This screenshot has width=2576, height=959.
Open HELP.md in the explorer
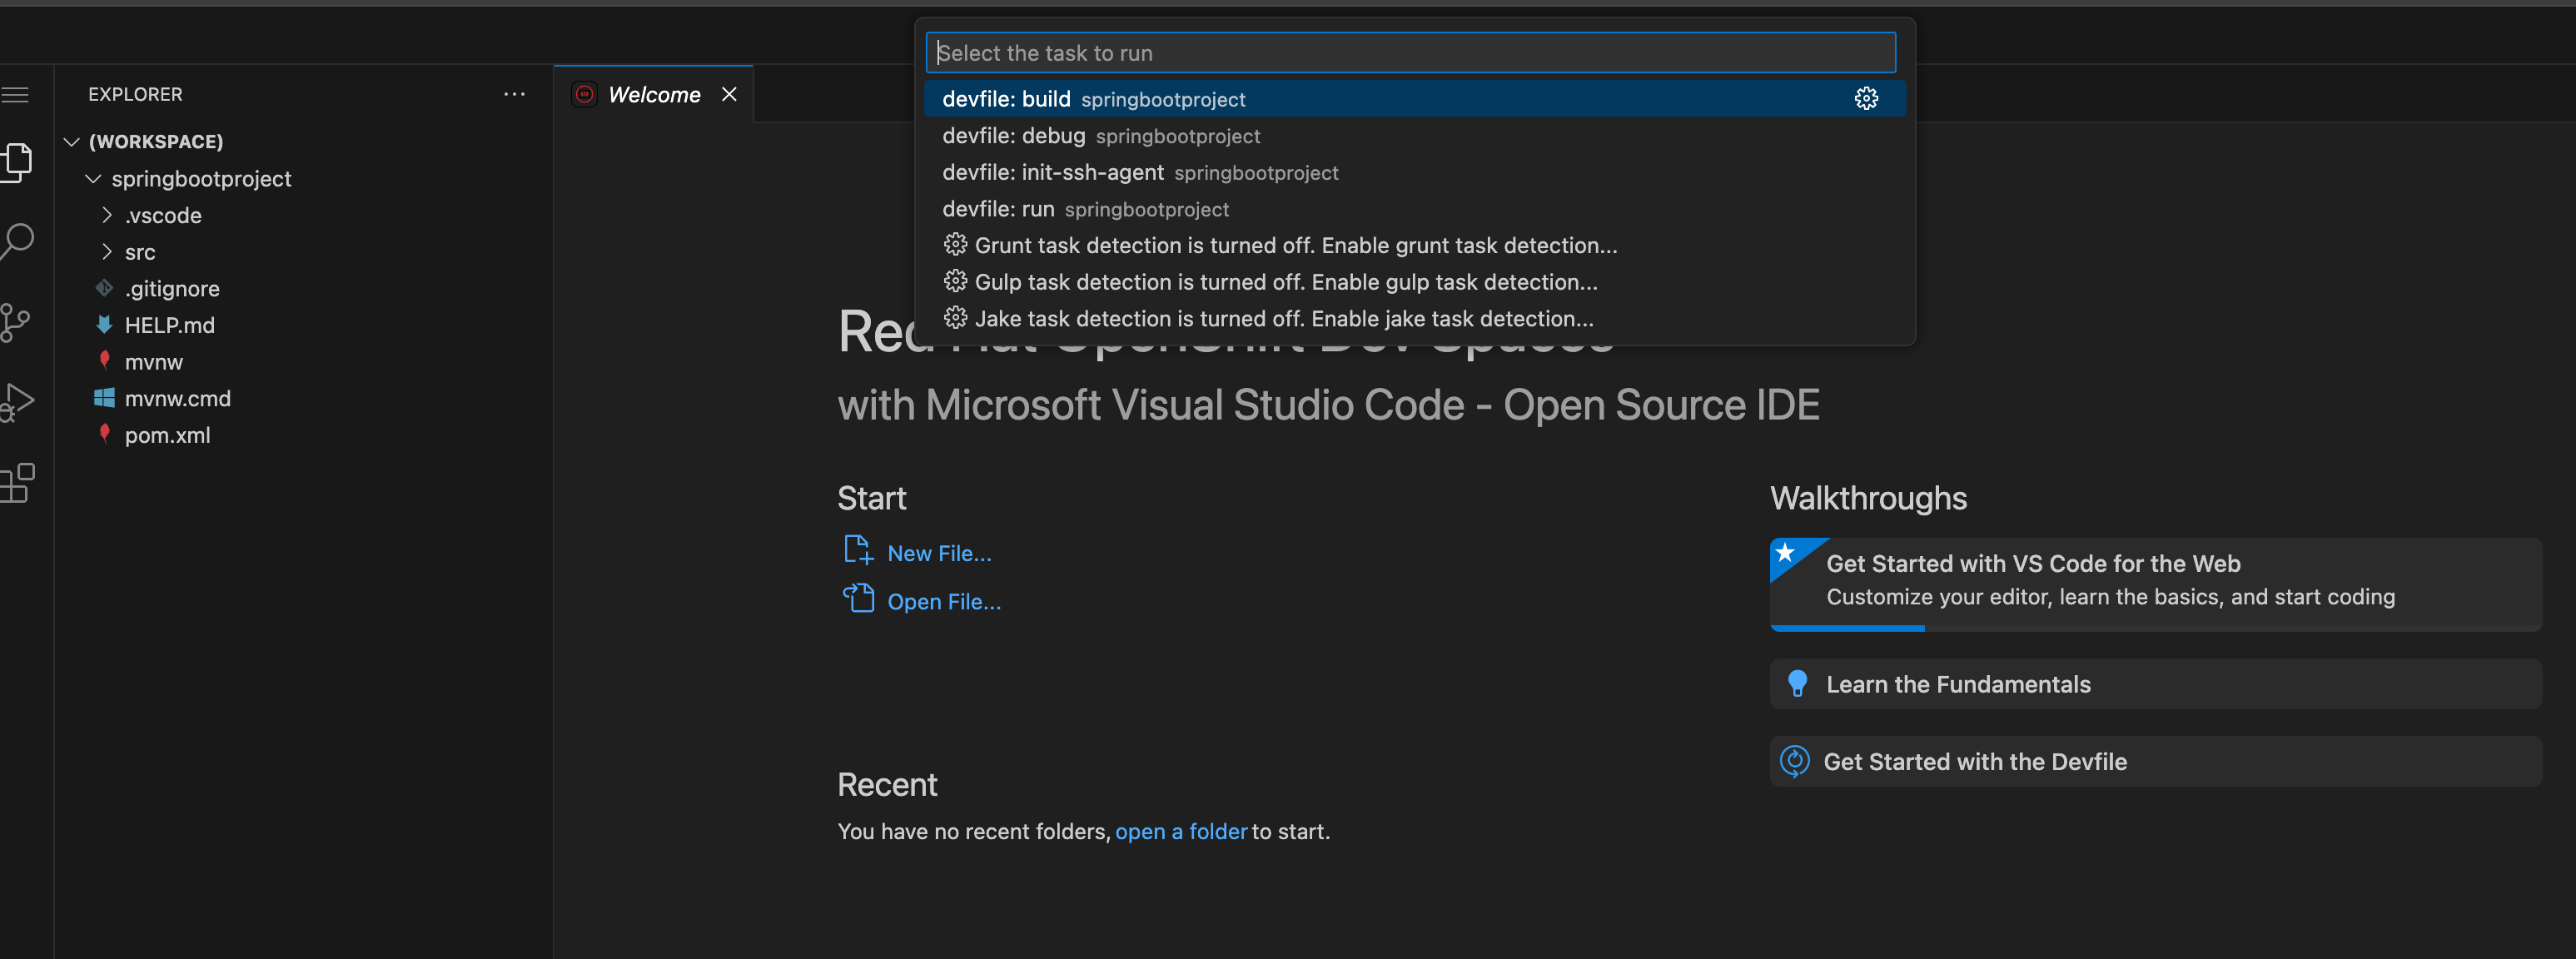click(169, 325)
